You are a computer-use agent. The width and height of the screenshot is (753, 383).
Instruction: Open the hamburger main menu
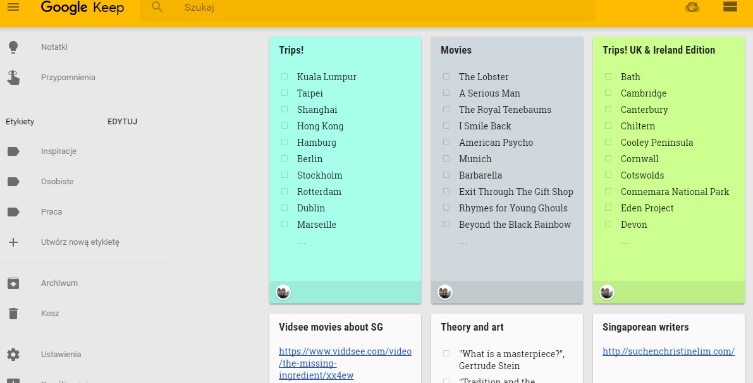click(13, 7)
